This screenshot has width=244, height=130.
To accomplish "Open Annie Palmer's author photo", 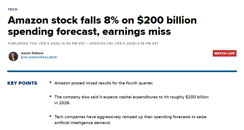I will click(13, 56).
